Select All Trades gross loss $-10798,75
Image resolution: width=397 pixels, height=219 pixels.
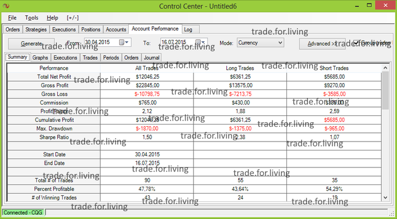click(147, 94)
